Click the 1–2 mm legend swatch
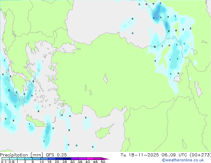 tap(21, 159)
